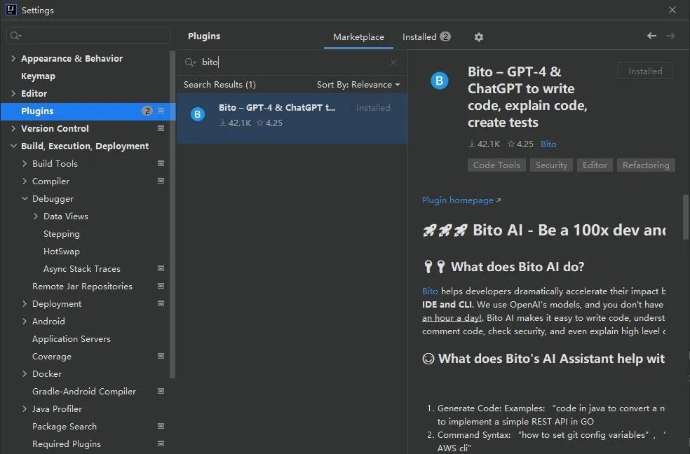
Task: Expand the Version Control section
Action: (x=13, y=128)
